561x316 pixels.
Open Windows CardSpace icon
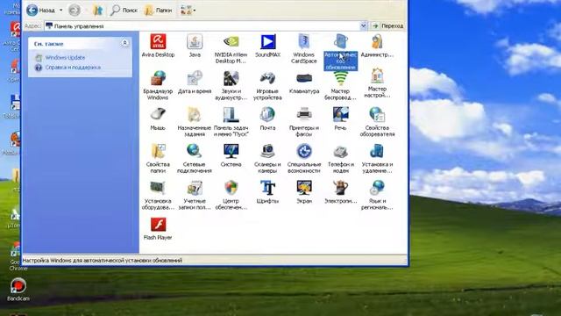(304, 49)
